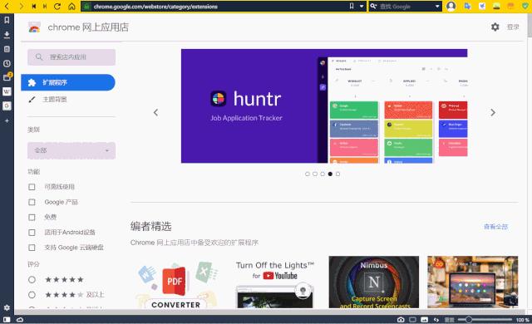Jump to third carousel dot
The image size is (532, 324).
click(323, 174)
